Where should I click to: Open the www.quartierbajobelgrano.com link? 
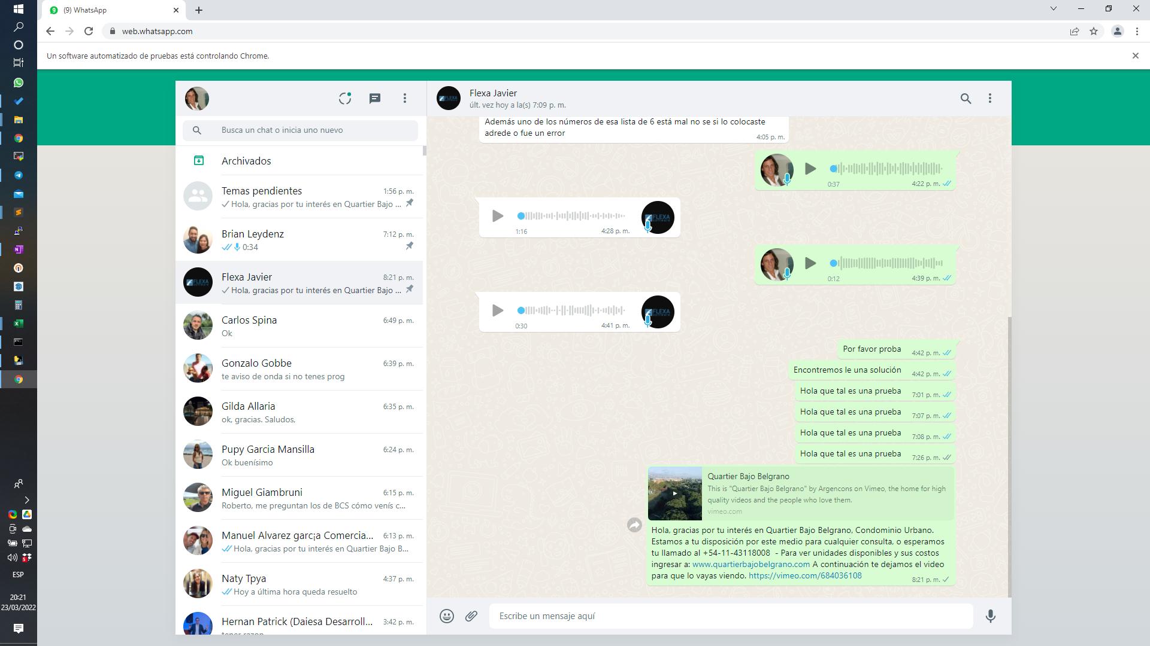coord(751,564)
